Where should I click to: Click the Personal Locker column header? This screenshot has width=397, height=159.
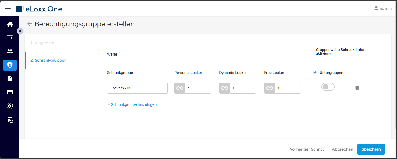point(188,73)
